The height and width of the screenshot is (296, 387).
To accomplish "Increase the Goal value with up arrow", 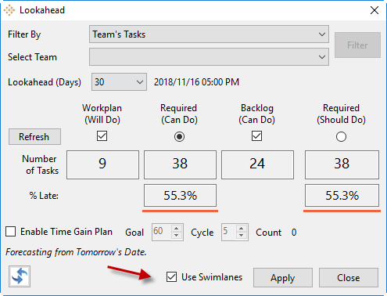I will (x=177, y=229).
